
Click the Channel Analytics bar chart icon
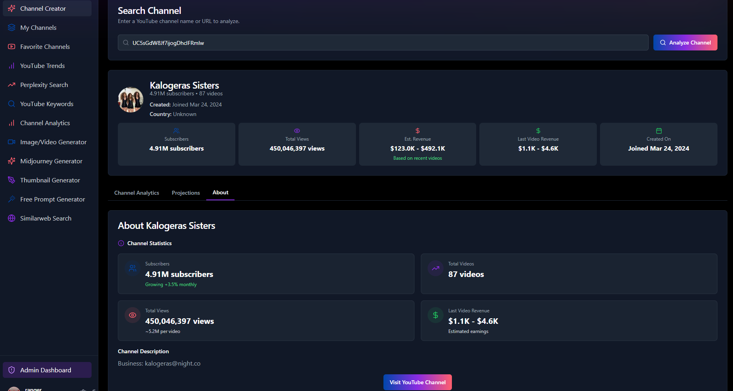[x=12, y=123]
